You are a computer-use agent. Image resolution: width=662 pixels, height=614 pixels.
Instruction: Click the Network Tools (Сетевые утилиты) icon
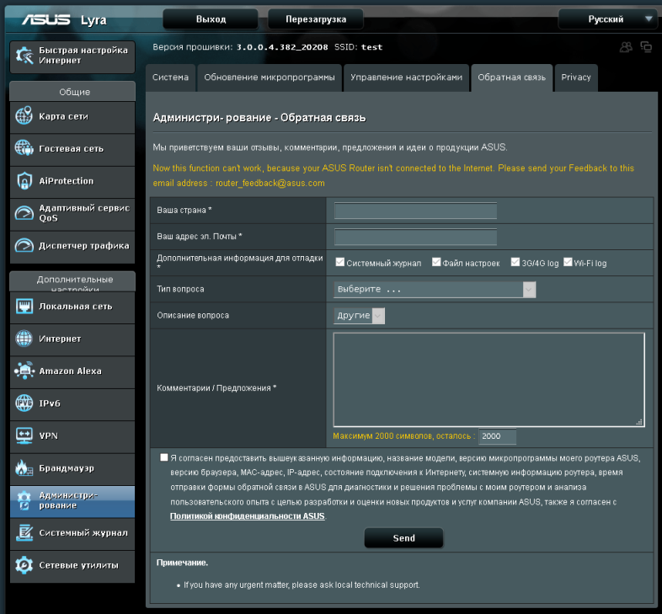(24, 565)
